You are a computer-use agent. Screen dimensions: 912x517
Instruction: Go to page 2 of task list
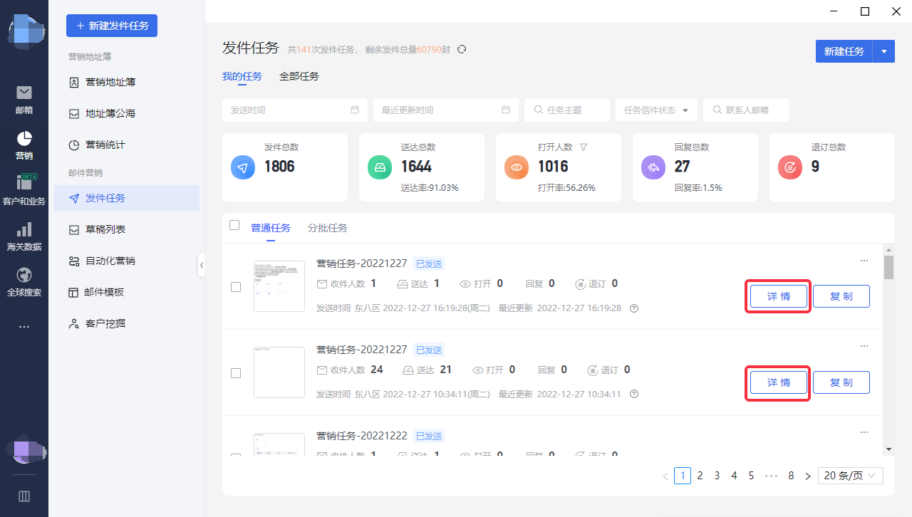pyautogui.click(x=700, y=476)
